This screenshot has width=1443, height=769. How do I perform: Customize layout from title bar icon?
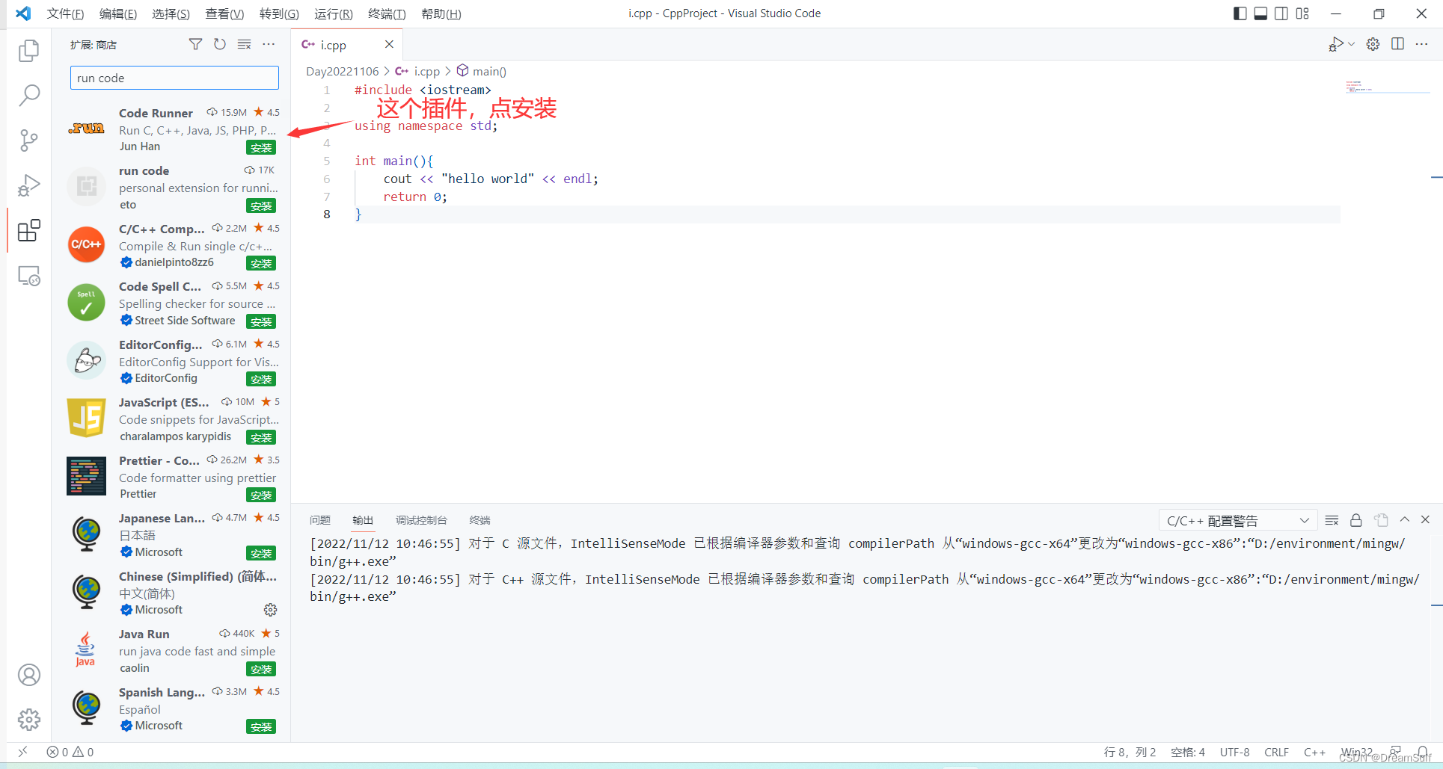[1302, 13]
